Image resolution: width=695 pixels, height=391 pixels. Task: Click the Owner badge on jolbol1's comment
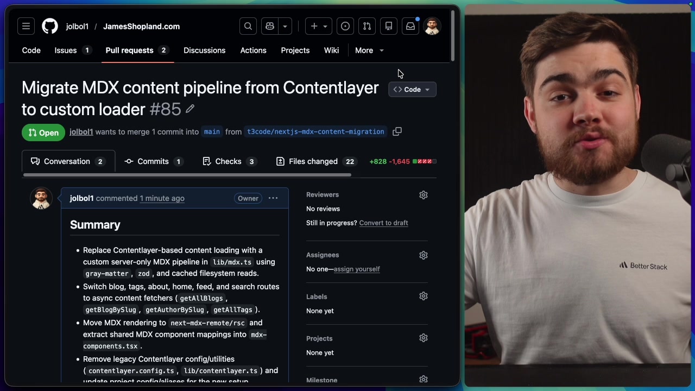click(248, 198)
